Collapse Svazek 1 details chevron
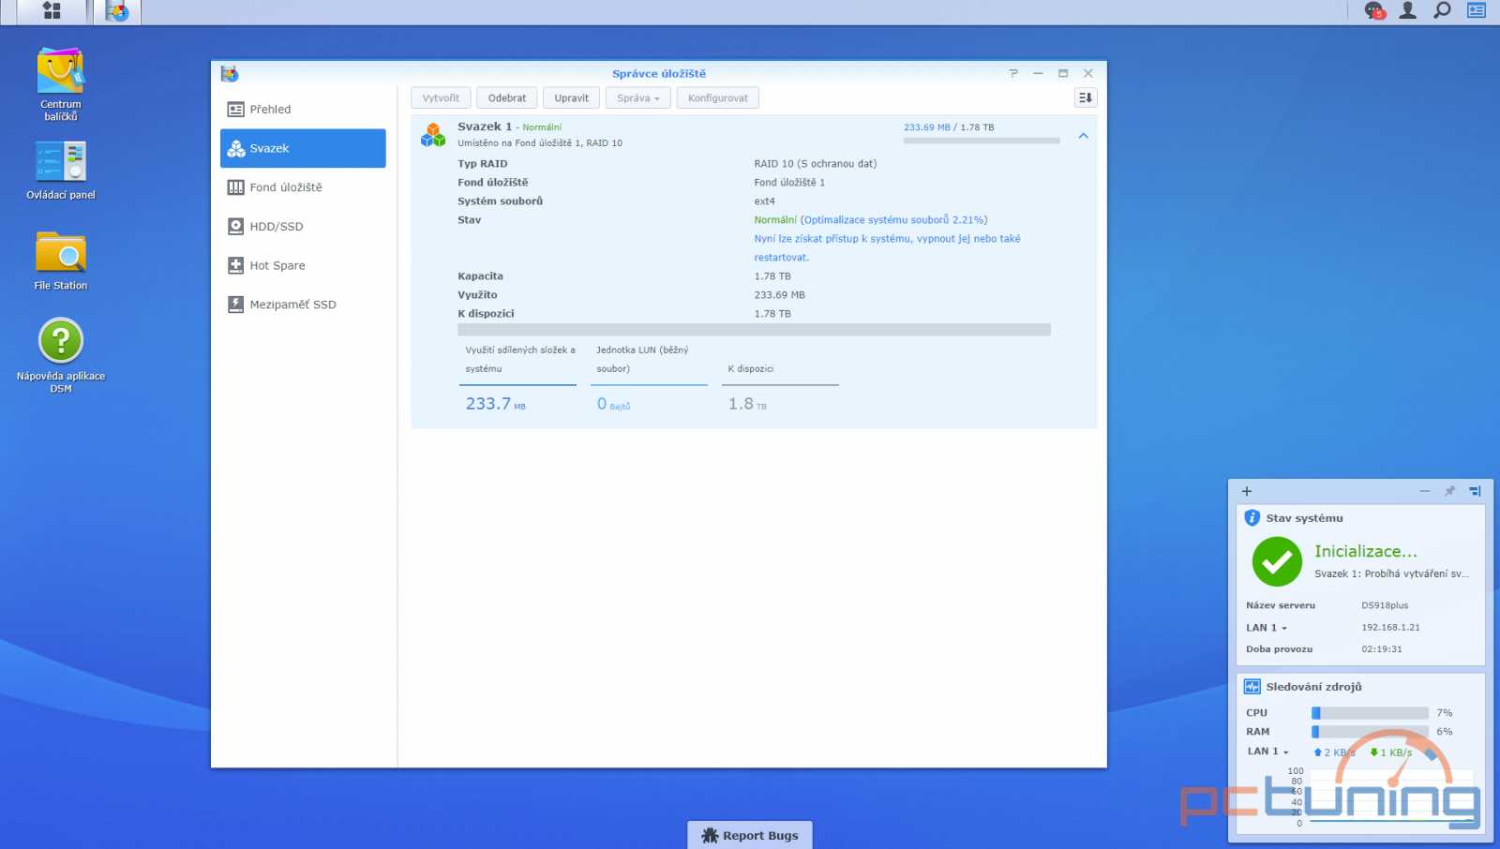Image resolution: width=1500 pixels, height=849 pixels. 1083,136
